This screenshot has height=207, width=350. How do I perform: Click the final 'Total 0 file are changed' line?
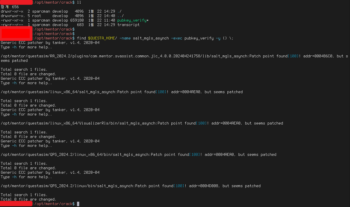pyautogui.click(x=29, y=199)
